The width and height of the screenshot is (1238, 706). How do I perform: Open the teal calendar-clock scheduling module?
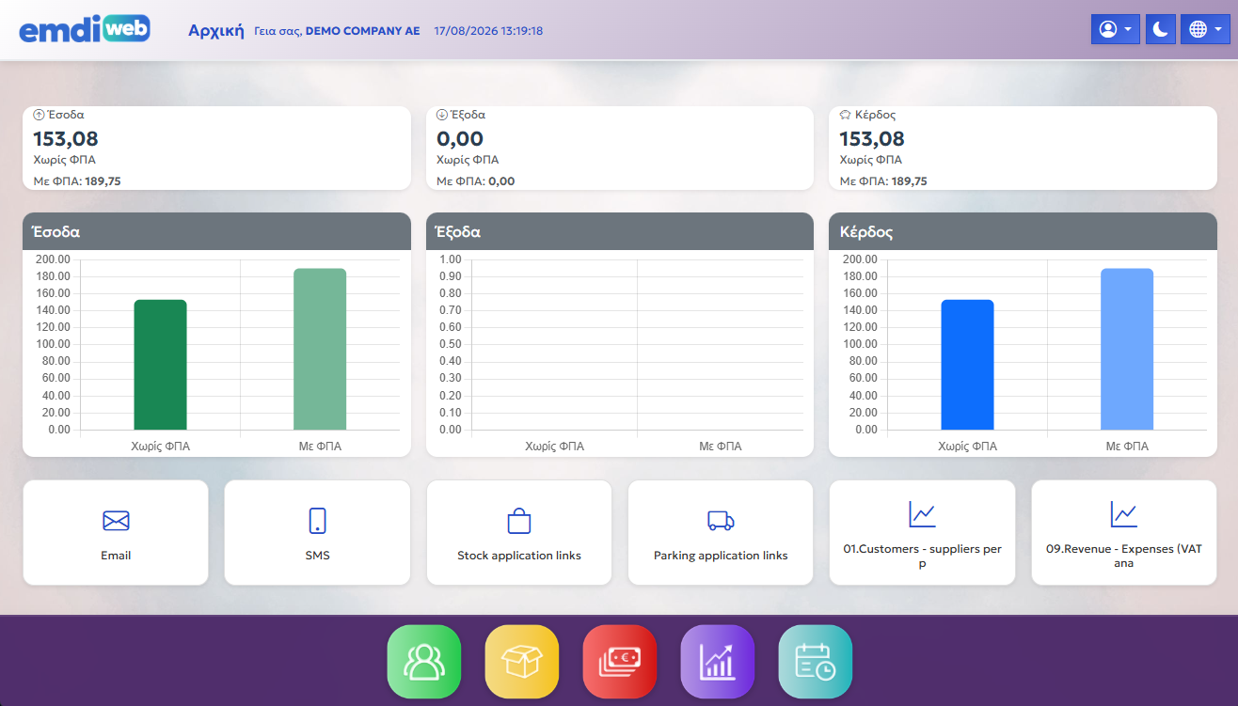click(x=816, y=662)
